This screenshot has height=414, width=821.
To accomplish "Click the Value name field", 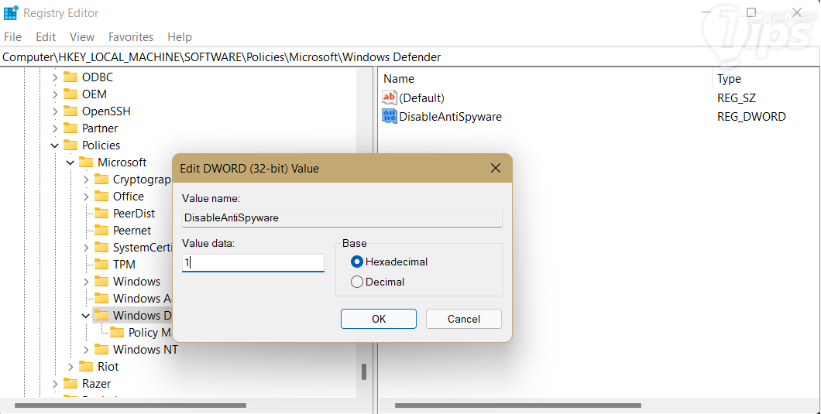I will click(342, 217).
